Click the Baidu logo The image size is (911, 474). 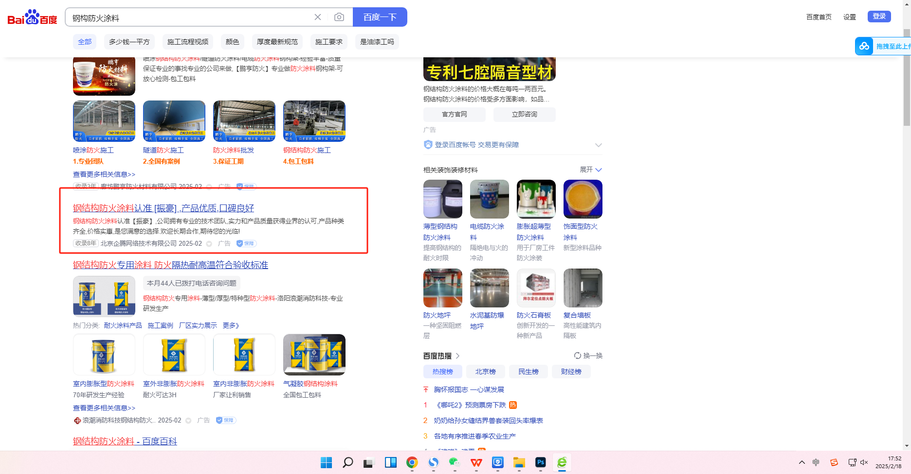click(32, 17)
